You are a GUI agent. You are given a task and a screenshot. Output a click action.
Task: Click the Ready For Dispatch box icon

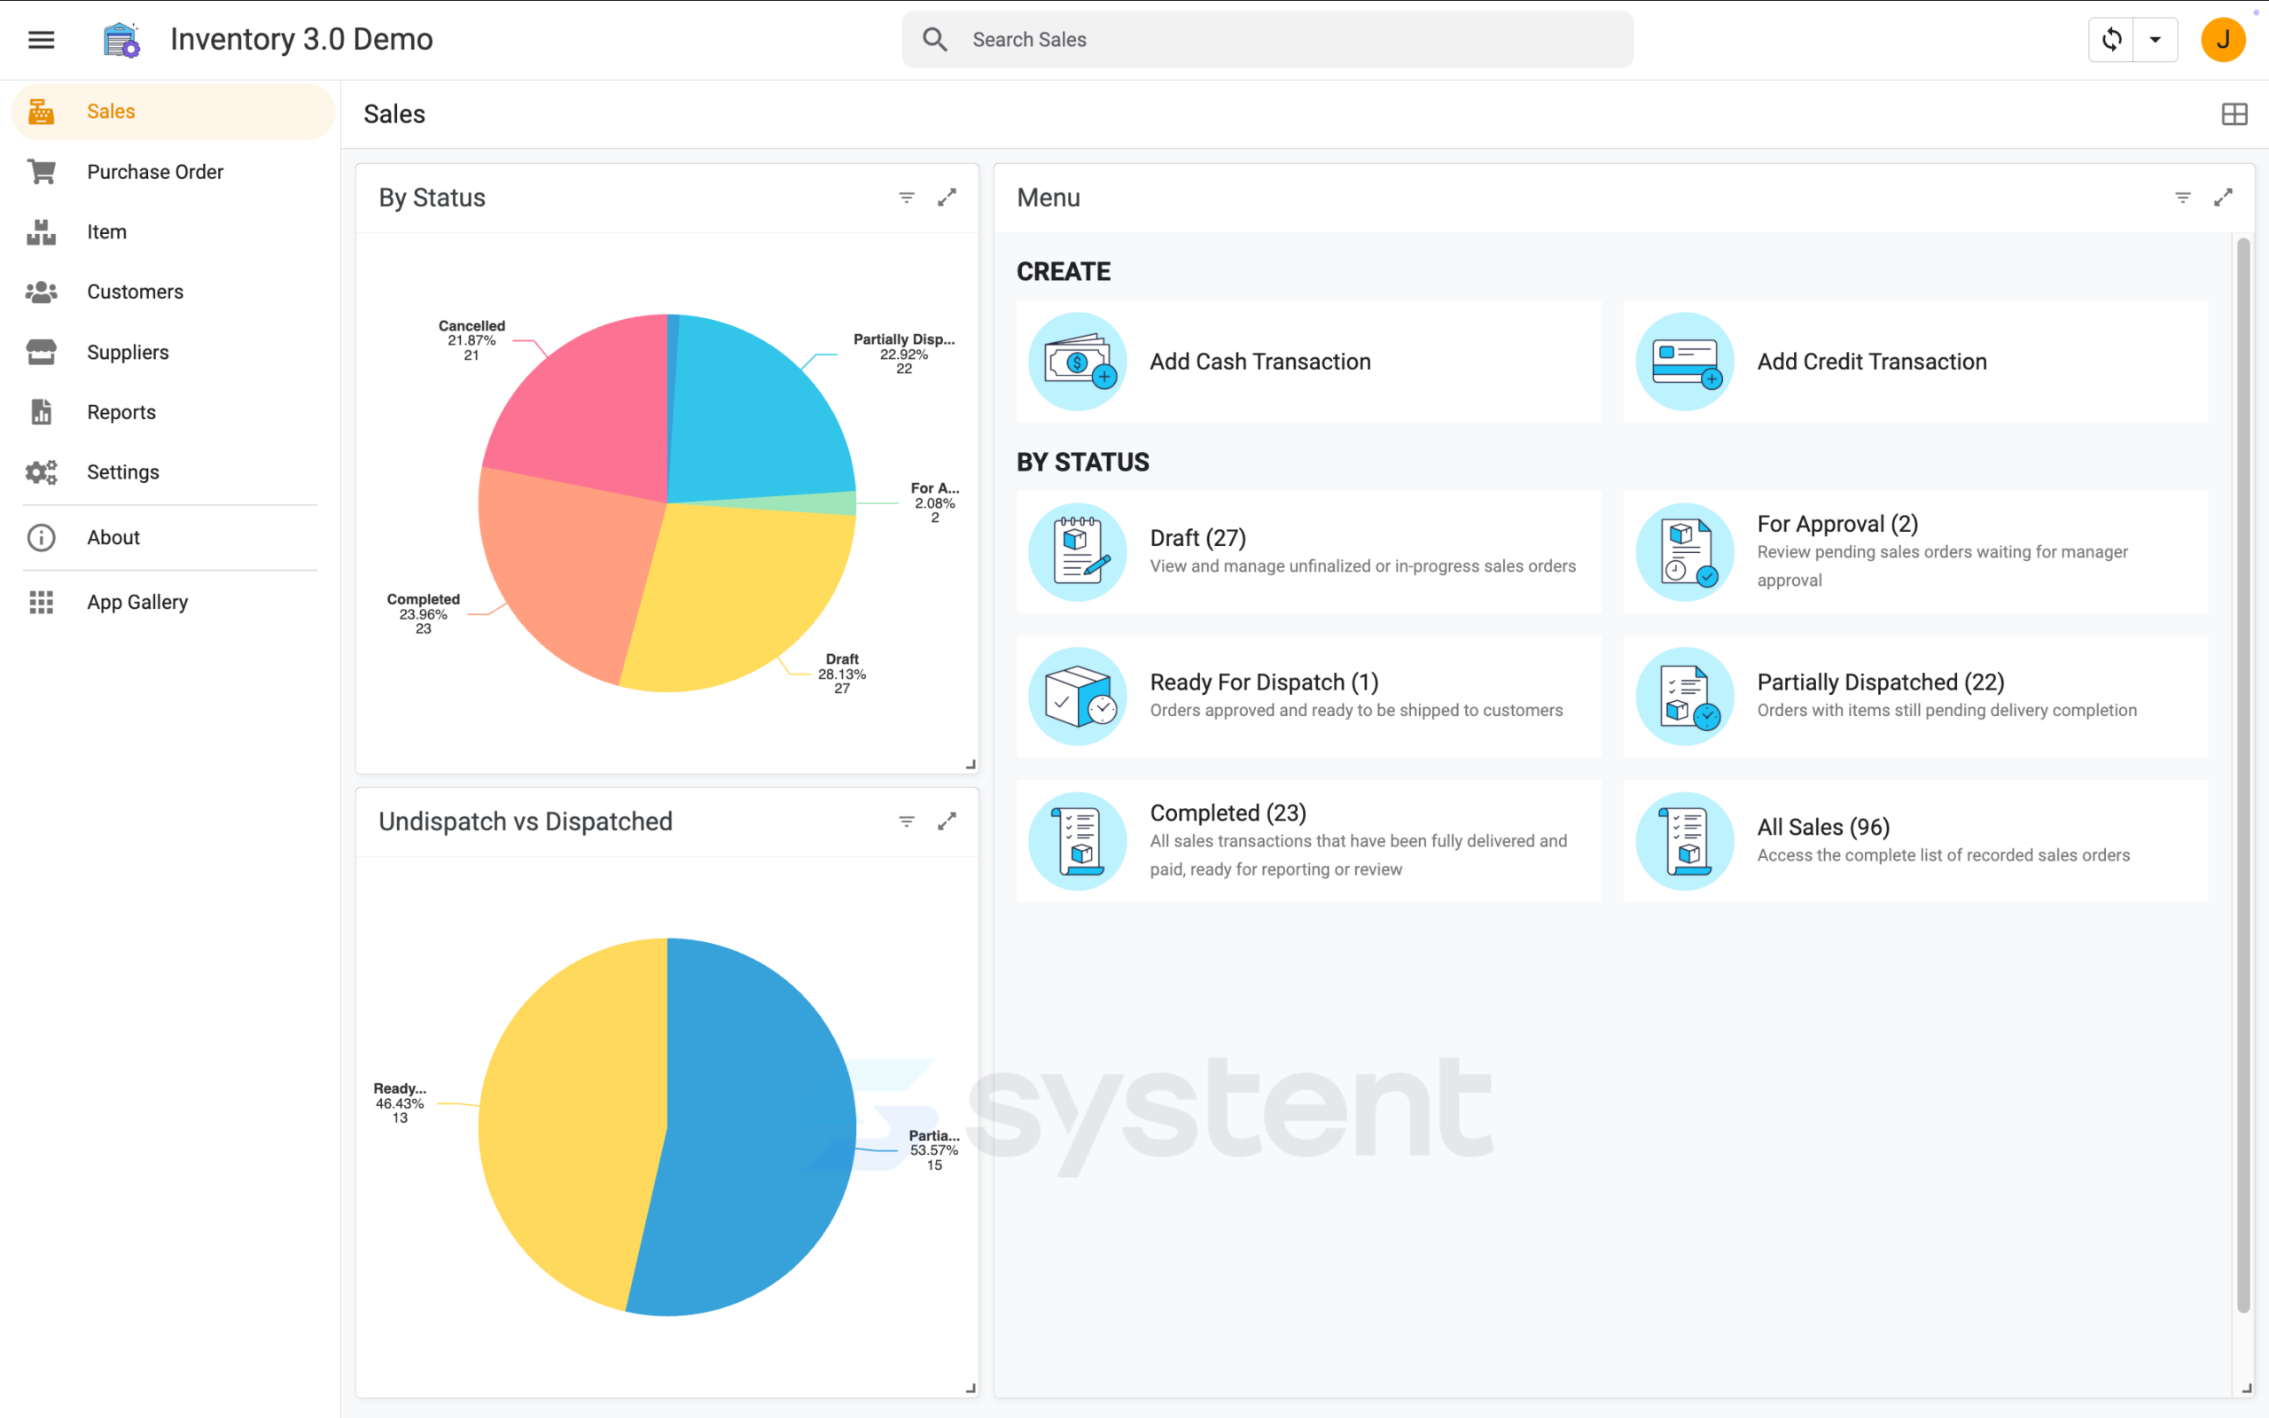pyautogui.click(x=1077, y=696)
